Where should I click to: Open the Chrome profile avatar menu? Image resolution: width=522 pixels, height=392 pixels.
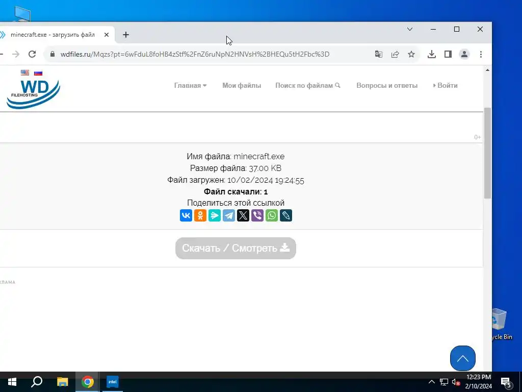[464, 54]
